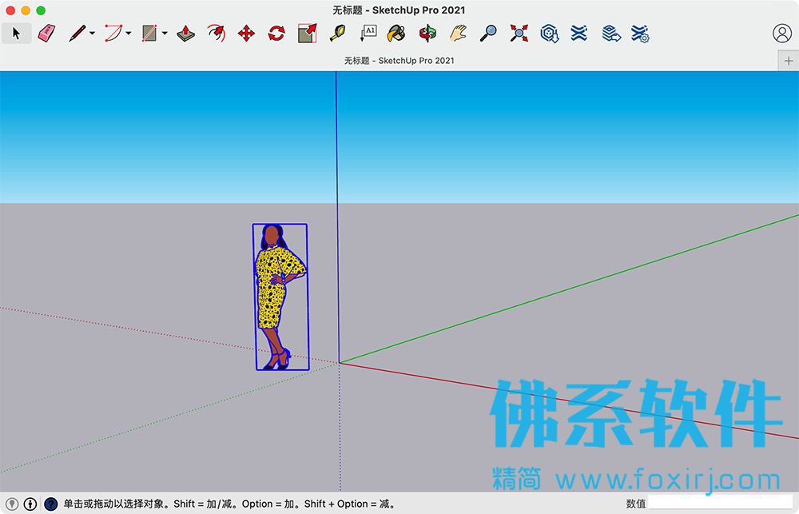The image size is (799, 514).
Task: Open the 3D Warehouse
Action: click(550, 34)
